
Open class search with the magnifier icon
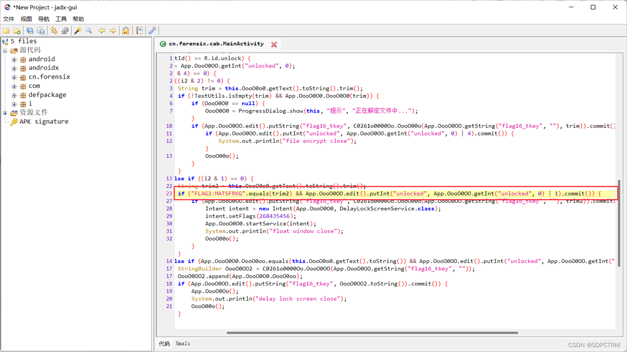pos(89,31)
